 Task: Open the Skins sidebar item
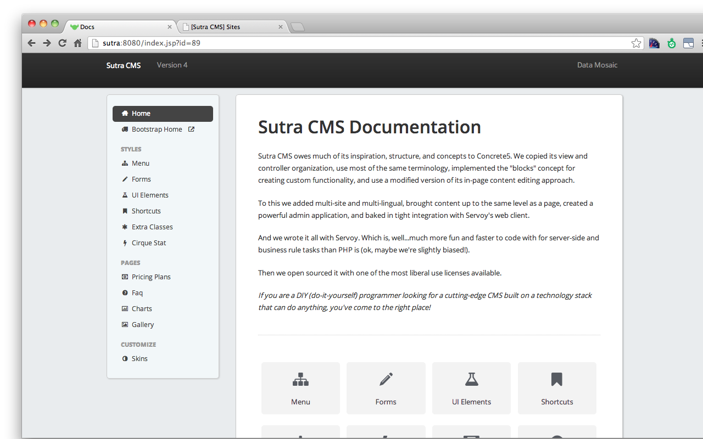coord(163,359)
